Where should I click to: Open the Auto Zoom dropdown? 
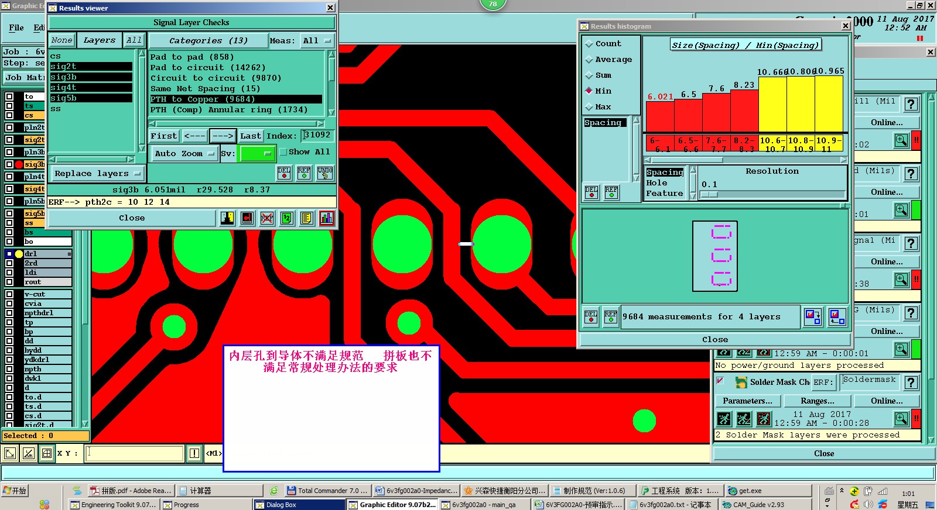[184, 154]
